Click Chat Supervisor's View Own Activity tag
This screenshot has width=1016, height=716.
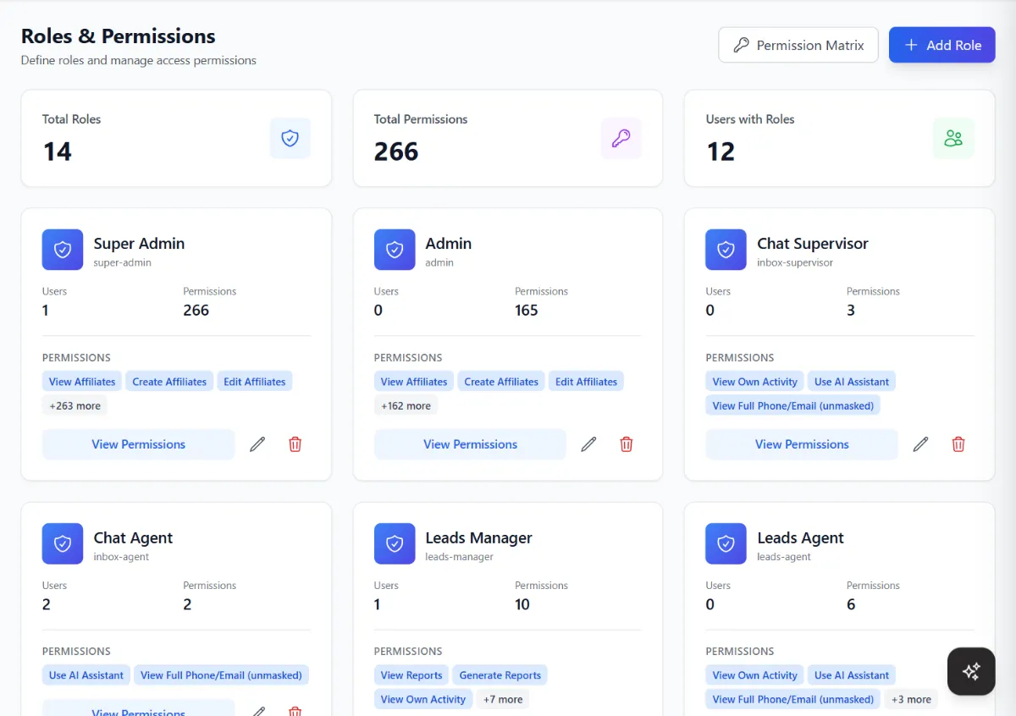click(754, 382)
